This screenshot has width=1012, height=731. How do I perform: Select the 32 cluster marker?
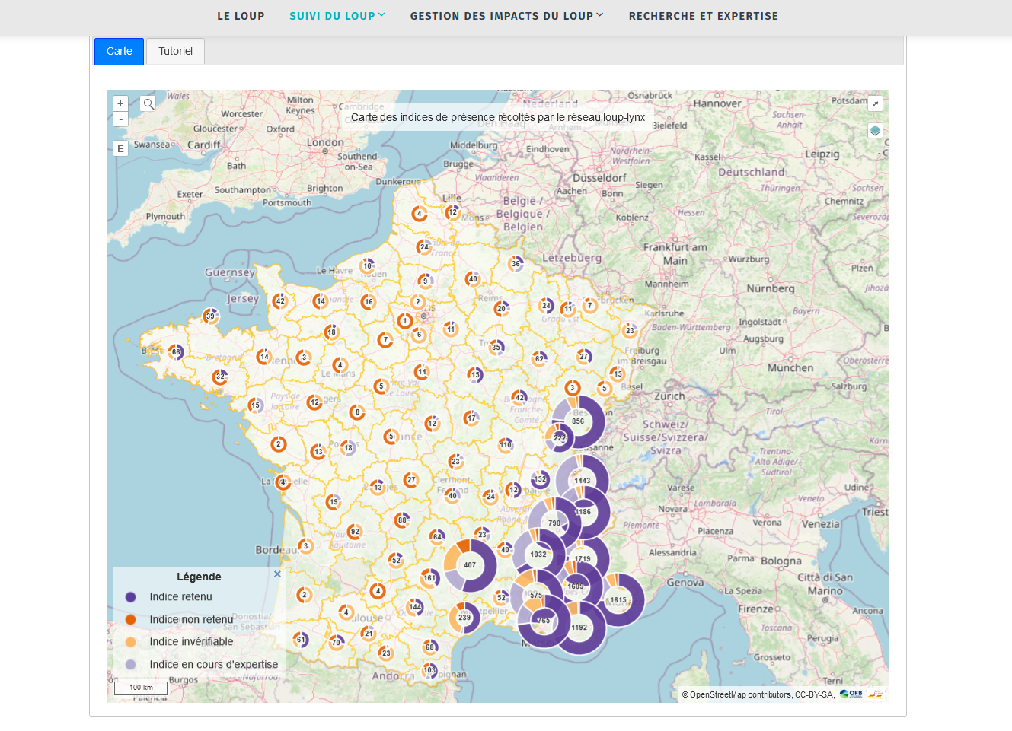[x=220, y=376]
